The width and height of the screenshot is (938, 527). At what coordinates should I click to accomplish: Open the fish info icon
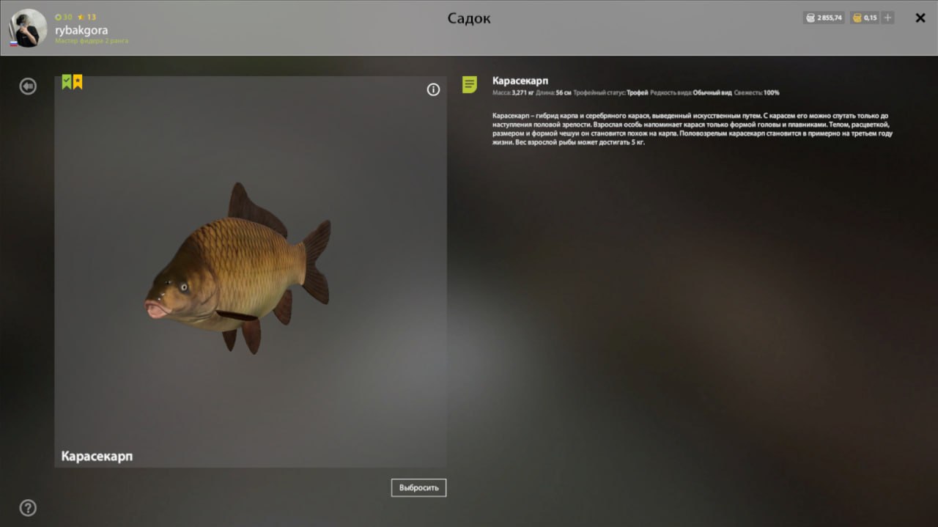(x=433, y=89)
